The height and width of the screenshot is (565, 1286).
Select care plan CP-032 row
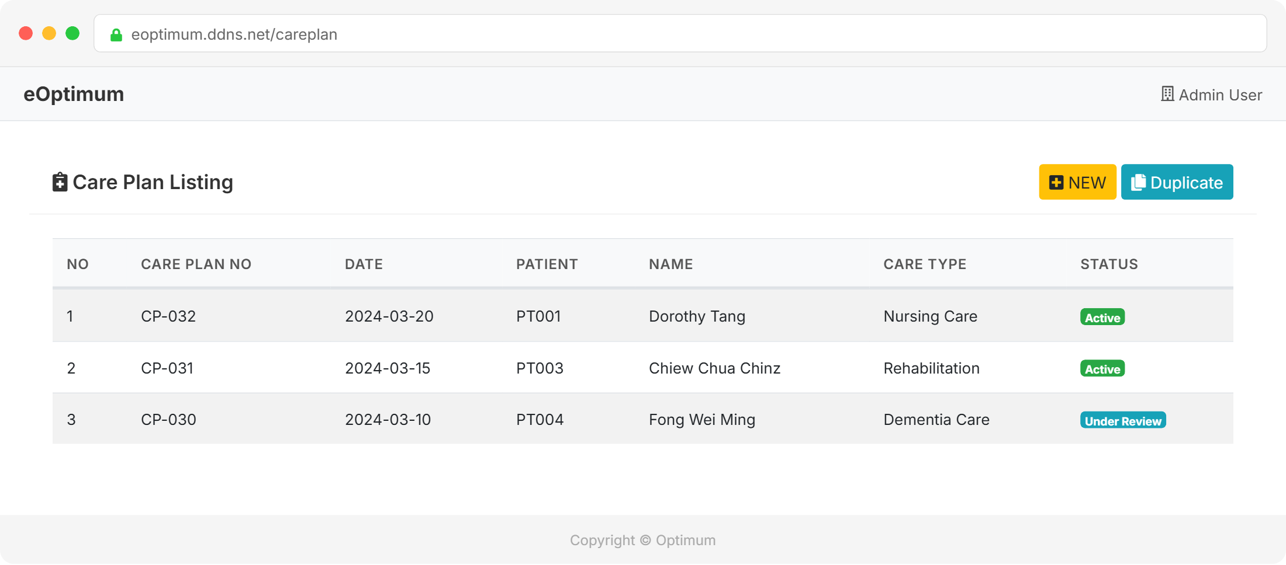click(x=168, y=316)
